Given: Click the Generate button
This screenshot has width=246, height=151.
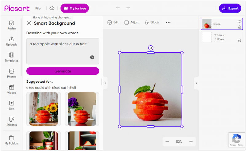Looking at the screenshot, I should point(63,71).
